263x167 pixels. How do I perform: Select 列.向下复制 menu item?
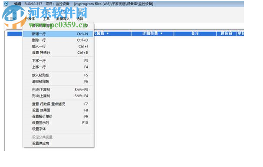(x=58, y=89)
